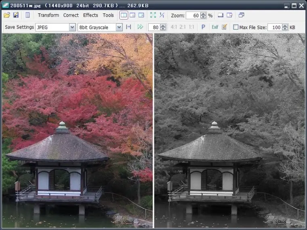
Task: Open the Effects menu
Action: 90,15
